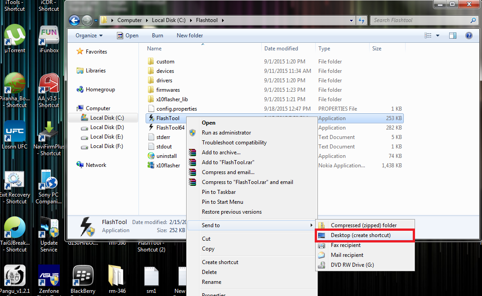Select Compressed (zipped) folder option

(x=365, y=225)
